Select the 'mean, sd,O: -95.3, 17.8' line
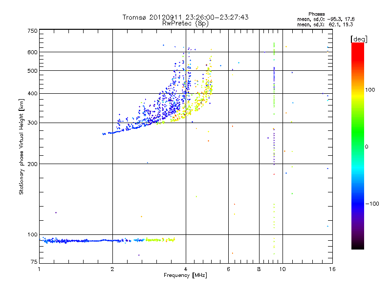 pos(326,19)
